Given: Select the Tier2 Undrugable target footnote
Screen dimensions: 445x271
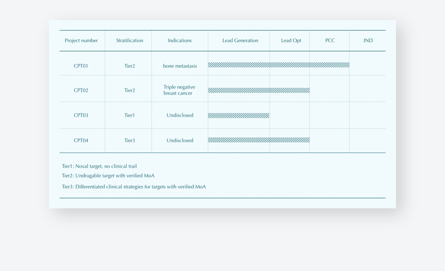Looking at the screenshot, I should click(x=108, y=176).
